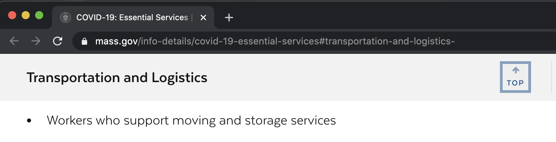Select the COVID-19: Essential Services tab
The height and width of the screenshot is (142, 556).
coord(132,17)
